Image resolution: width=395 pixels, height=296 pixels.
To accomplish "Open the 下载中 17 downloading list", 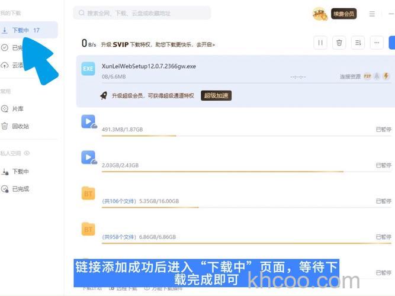I will tap(28, 30).
